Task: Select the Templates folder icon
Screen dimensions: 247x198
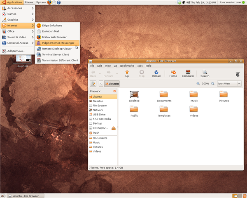Action: tap(164, 109)
